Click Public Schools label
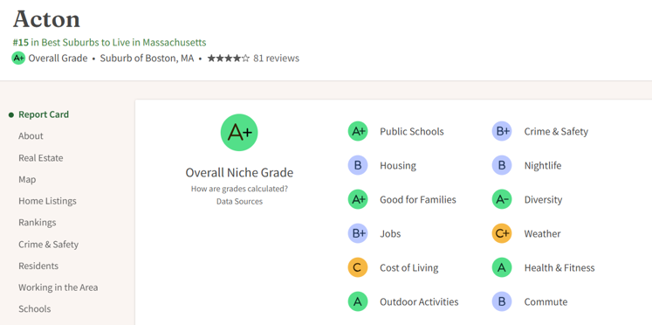The width and height of the screenshot is (652, 325). [412, 132]
